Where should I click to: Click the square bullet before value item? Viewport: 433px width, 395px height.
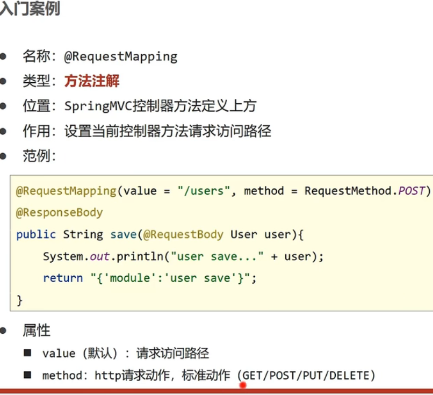click(27, 353)
